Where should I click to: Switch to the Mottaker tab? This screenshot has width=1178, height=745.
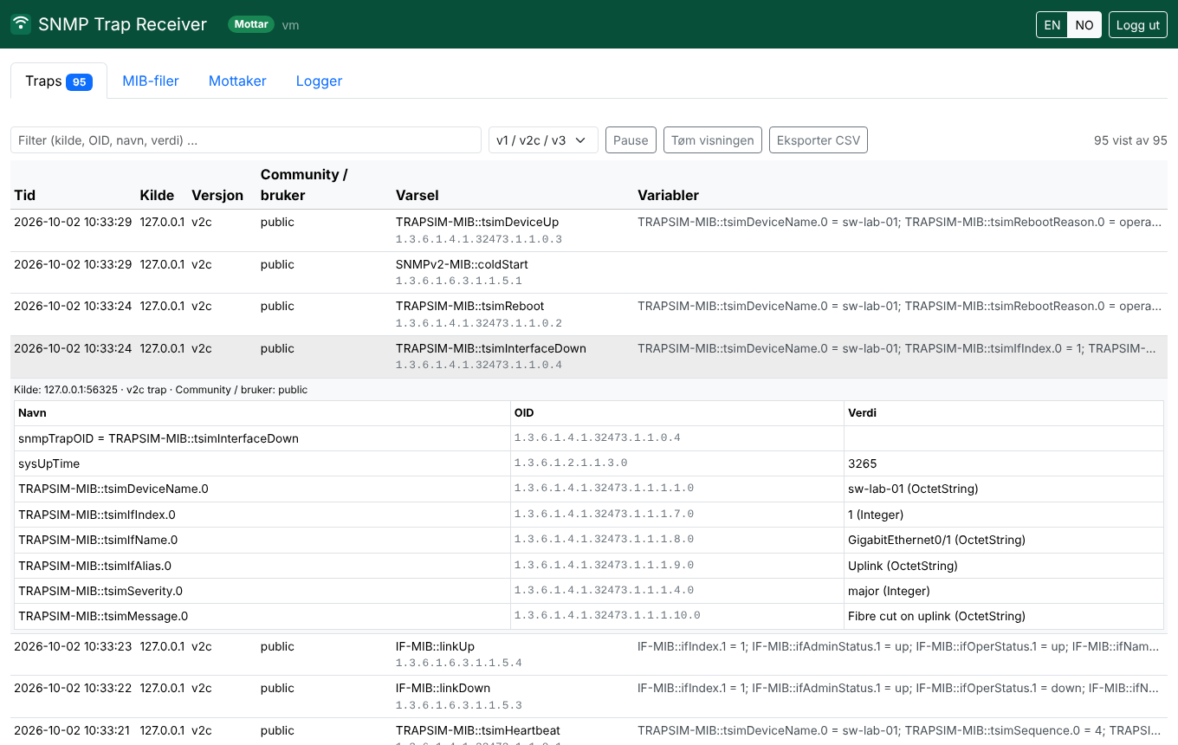pyautogui.click(x=237, y=81)
